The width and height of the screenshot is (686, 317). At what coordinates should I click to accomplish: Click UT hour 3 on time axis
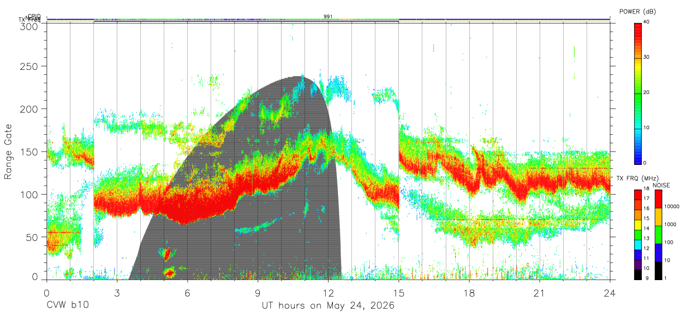tap(117, 293)
